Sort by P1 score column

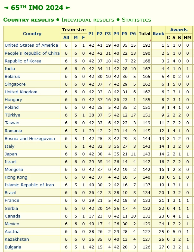pyautogui.click(x=91, y=33)
